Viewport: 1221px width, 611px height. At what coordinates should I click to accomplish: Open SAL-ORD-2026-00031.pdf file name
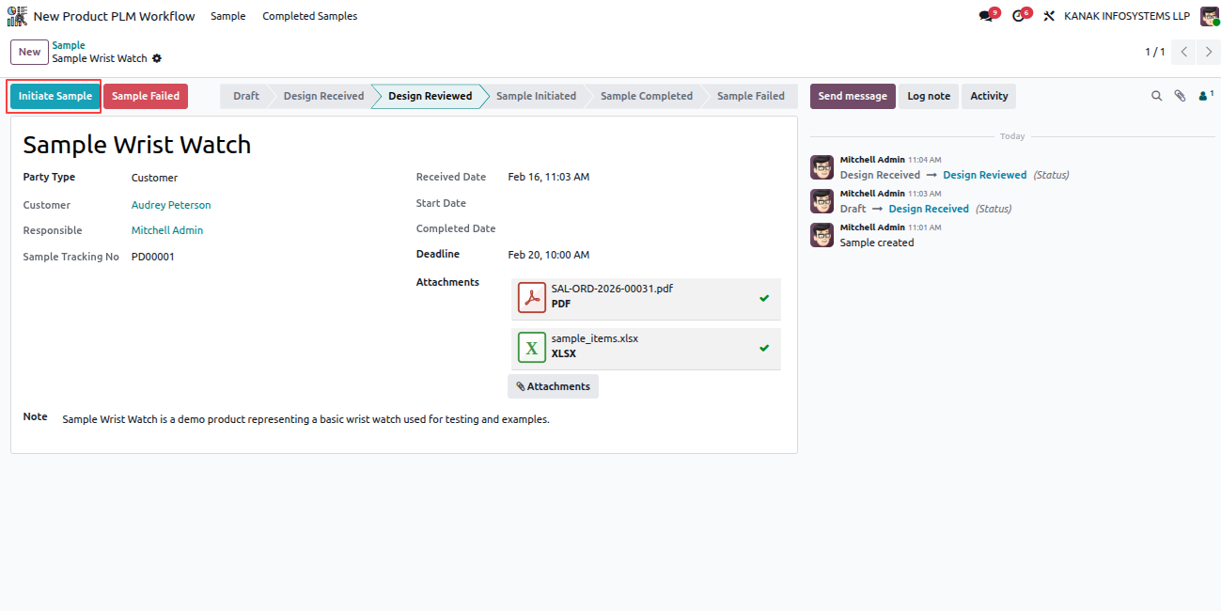click(x=612, y=289)
